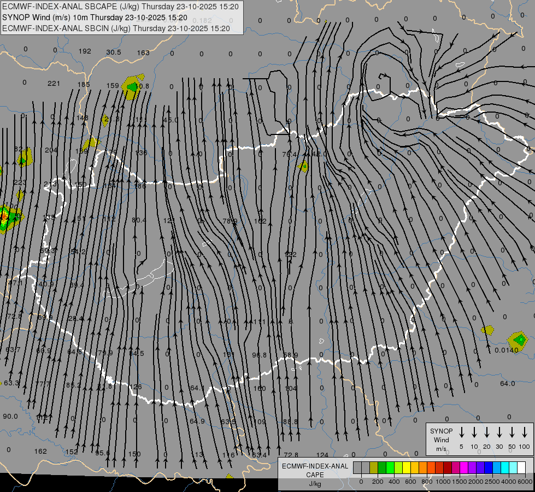Click the map value 54.2
Viewport: 535px width, 492px height.
(x=78, y=251)
